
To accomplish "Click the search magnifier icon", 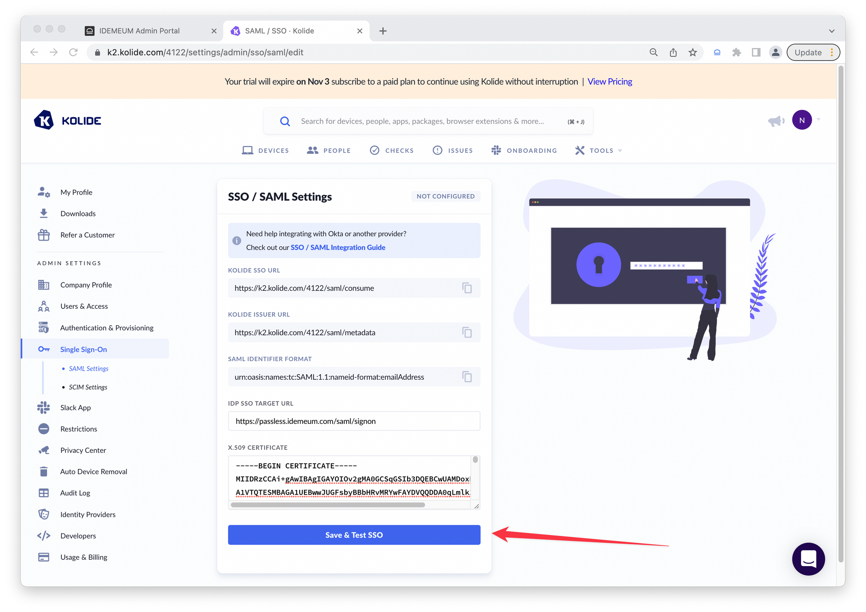I will point(285,121).
